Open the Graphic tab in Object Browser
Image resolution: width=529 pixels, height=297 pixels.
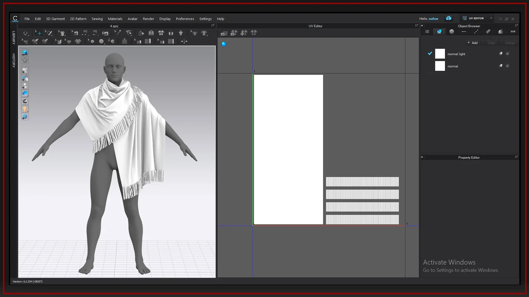coord(501,32)
